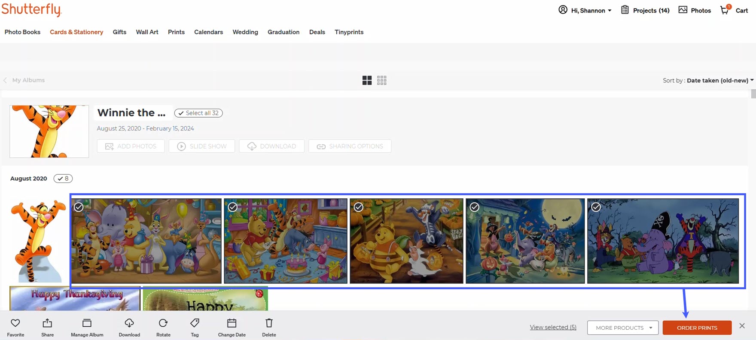Share the selected photos
Viewport: 756px width, 340px height.
click(x=47, y=328)
